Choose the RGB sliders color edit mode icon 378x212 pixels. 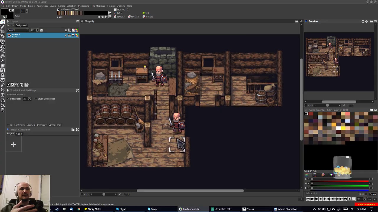pos(307,175)
